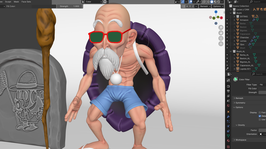The width and height of the screenshot is (266, 149).
Task: Switch to wireframe shading mode
Action: pyautogui.click(x=208, y=2)
